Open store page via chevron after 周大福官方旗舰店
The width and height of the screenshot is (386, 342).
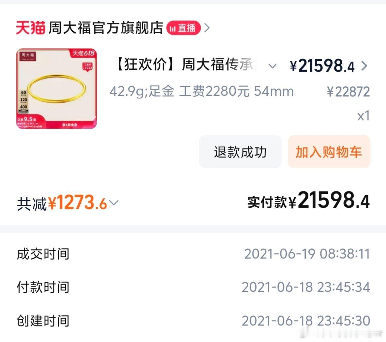pyautogui.click(x=207, y=28)
